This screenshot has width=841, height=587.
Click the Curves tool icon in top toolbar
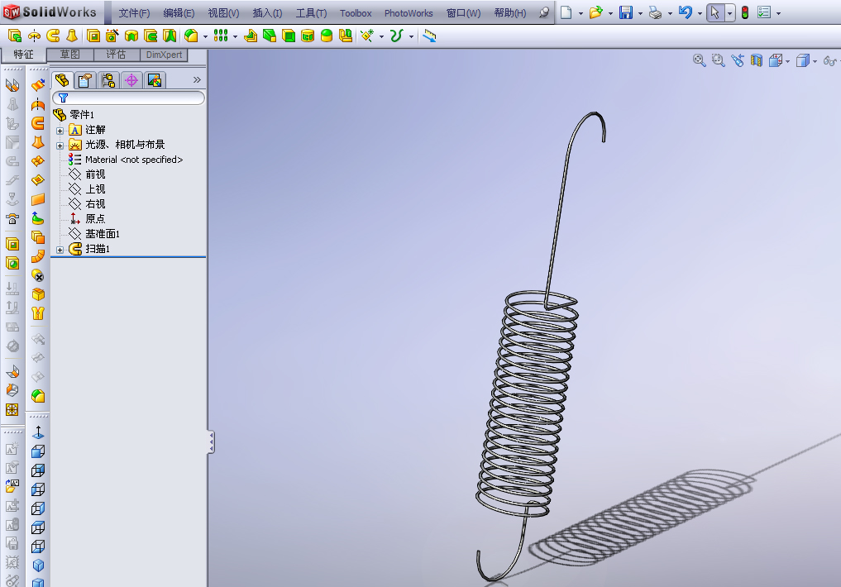[396, 36]
